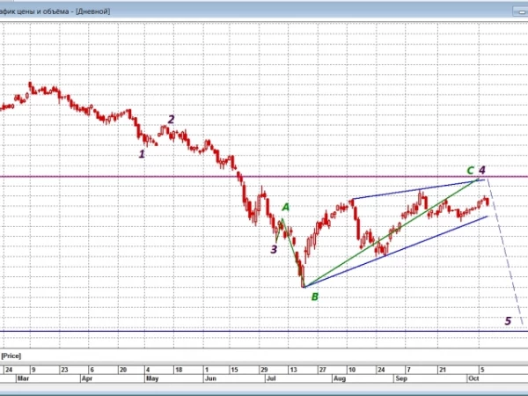Click date tick 9 above Mar
Viewport: 528px width, 396px height.
pos(33,370)
